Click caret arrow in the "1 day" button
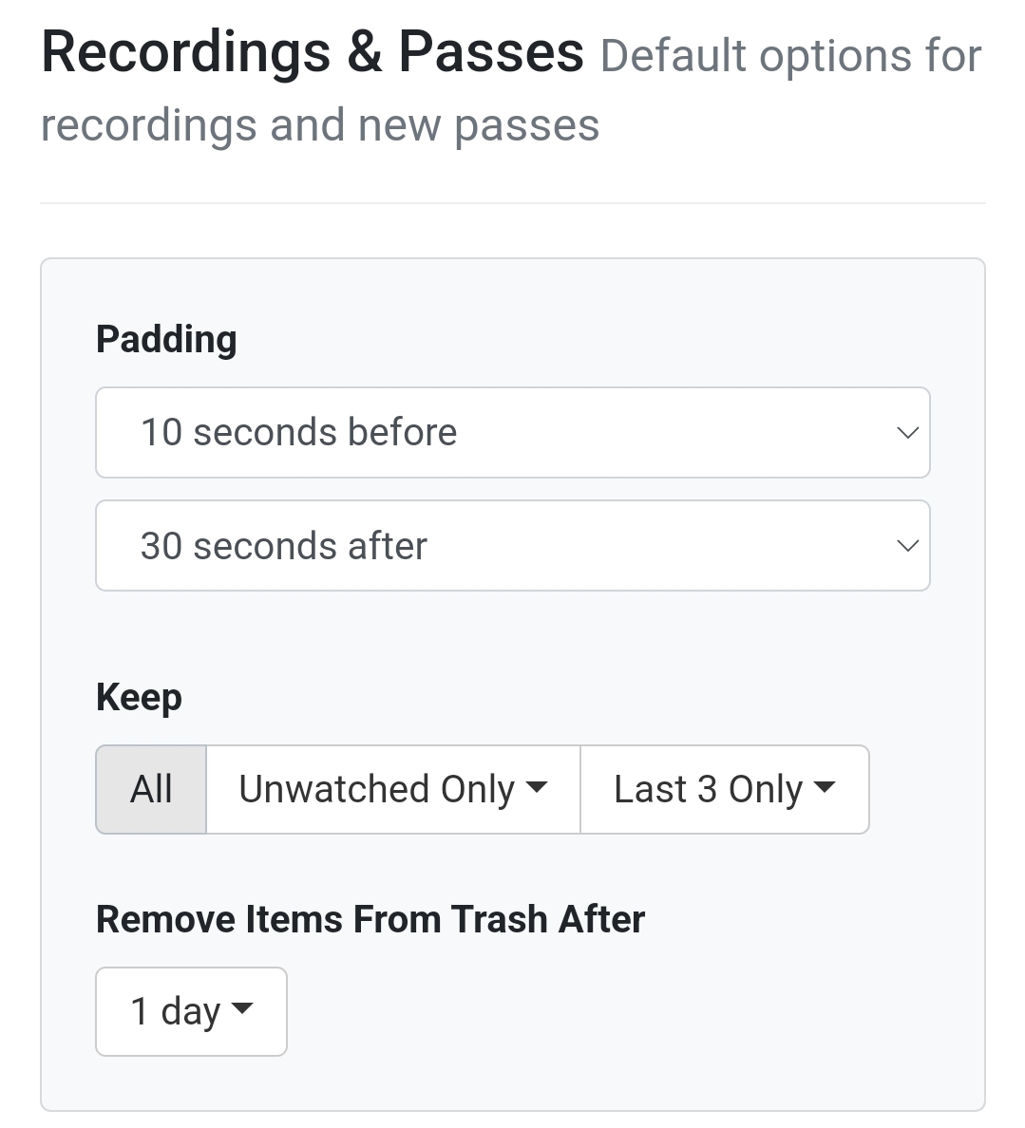 pos(242,1008)
